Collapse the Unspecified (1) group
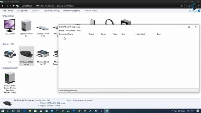The image size is (201, 113). [2, 68]
